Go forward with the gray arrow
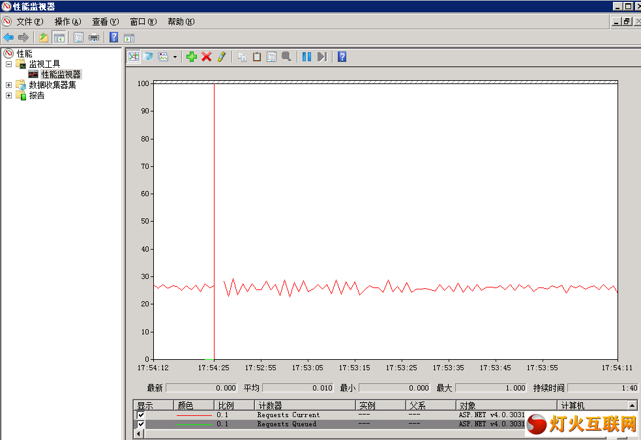Screen dimensions: 641x440 (x=23, y=38)
